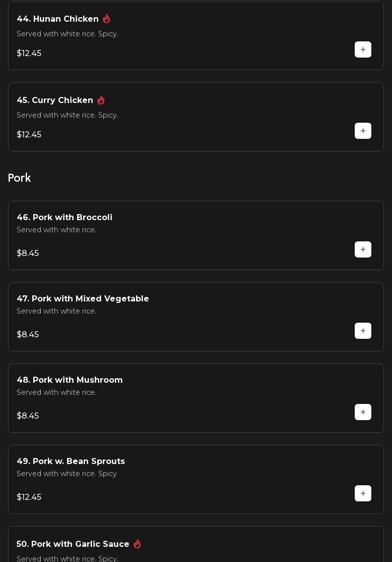The width and height of the screenshot is (392, 562).
Task: Open the "50. Pork with Garlic Sauce" title
Action: (73, 544)
